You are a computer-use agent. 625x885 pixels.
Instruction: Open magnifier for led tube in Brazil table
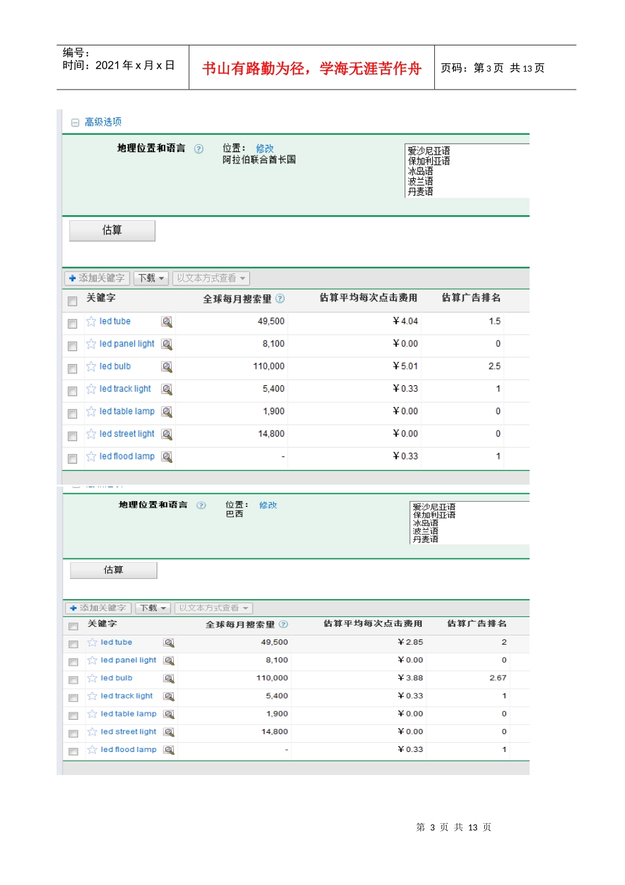pyautogui.click(x=169, y=643)
